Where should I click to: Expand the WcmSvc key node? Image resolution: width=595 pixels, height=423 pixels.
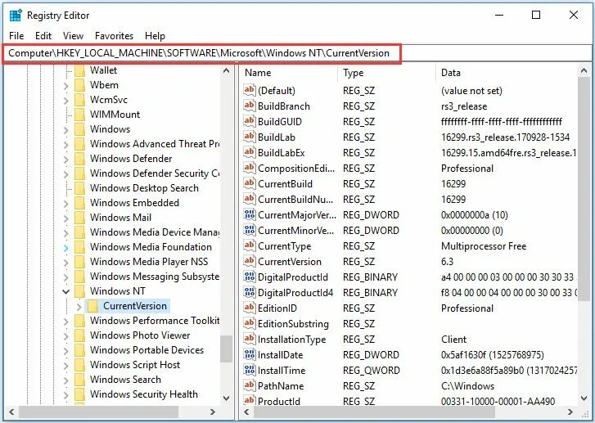click(66, 100)
